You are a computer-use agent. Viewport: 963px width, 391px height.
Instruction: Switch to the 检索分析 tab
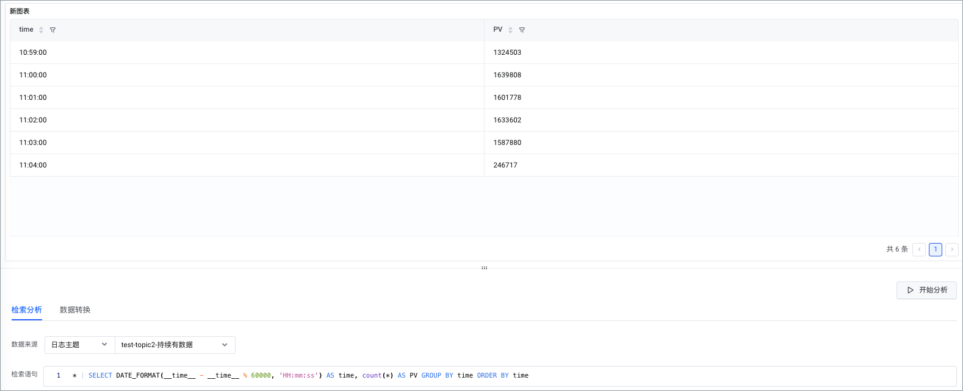point(27,310)
